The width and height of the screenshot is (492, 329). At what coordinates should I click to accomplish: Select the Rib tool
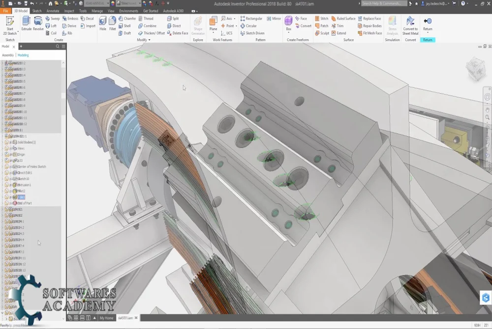point(67,33)
